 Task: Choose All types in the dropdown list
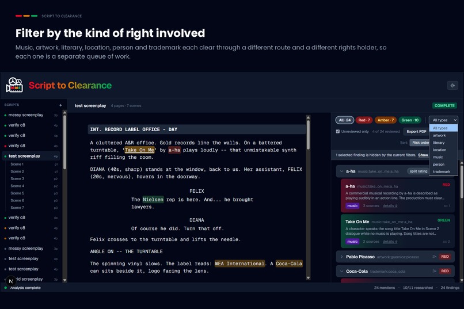443,128
